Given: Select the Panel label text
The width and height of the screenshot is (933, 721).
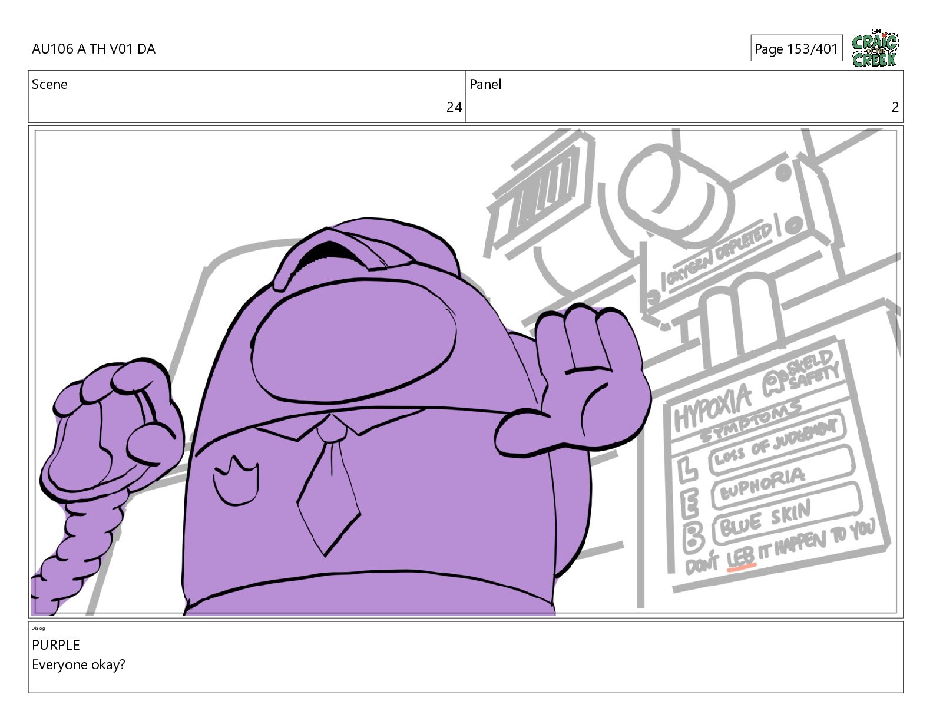Looking at the screenshot, I should 485,84.
